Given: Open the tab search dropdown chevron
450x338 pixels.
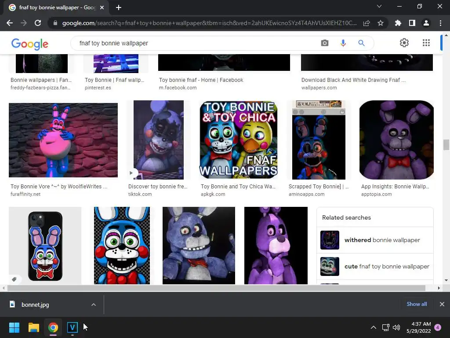Looking at the screenshot, I should point(379,6).
